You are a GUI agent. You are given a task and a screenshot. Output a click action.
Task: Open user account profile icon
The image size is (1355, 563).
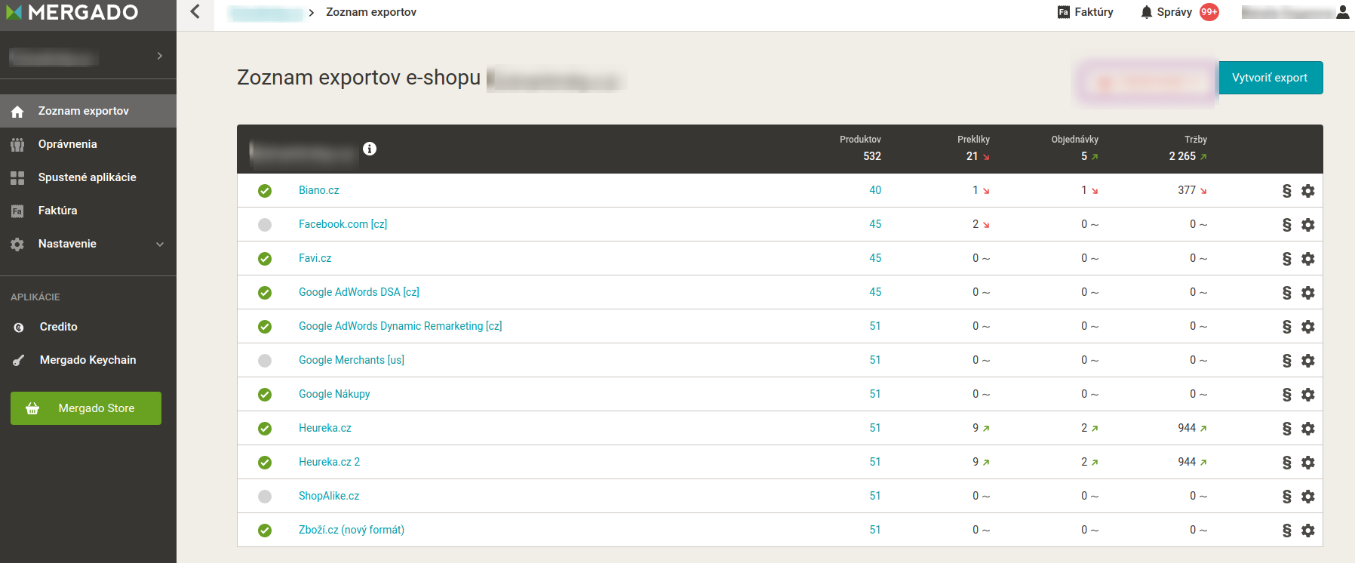click(1342, 12)
